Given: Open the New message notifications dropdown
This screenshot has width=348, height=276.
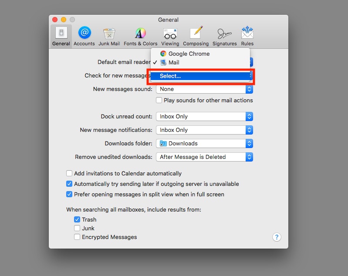Looking at the screenshot, I should click(204, 130).
